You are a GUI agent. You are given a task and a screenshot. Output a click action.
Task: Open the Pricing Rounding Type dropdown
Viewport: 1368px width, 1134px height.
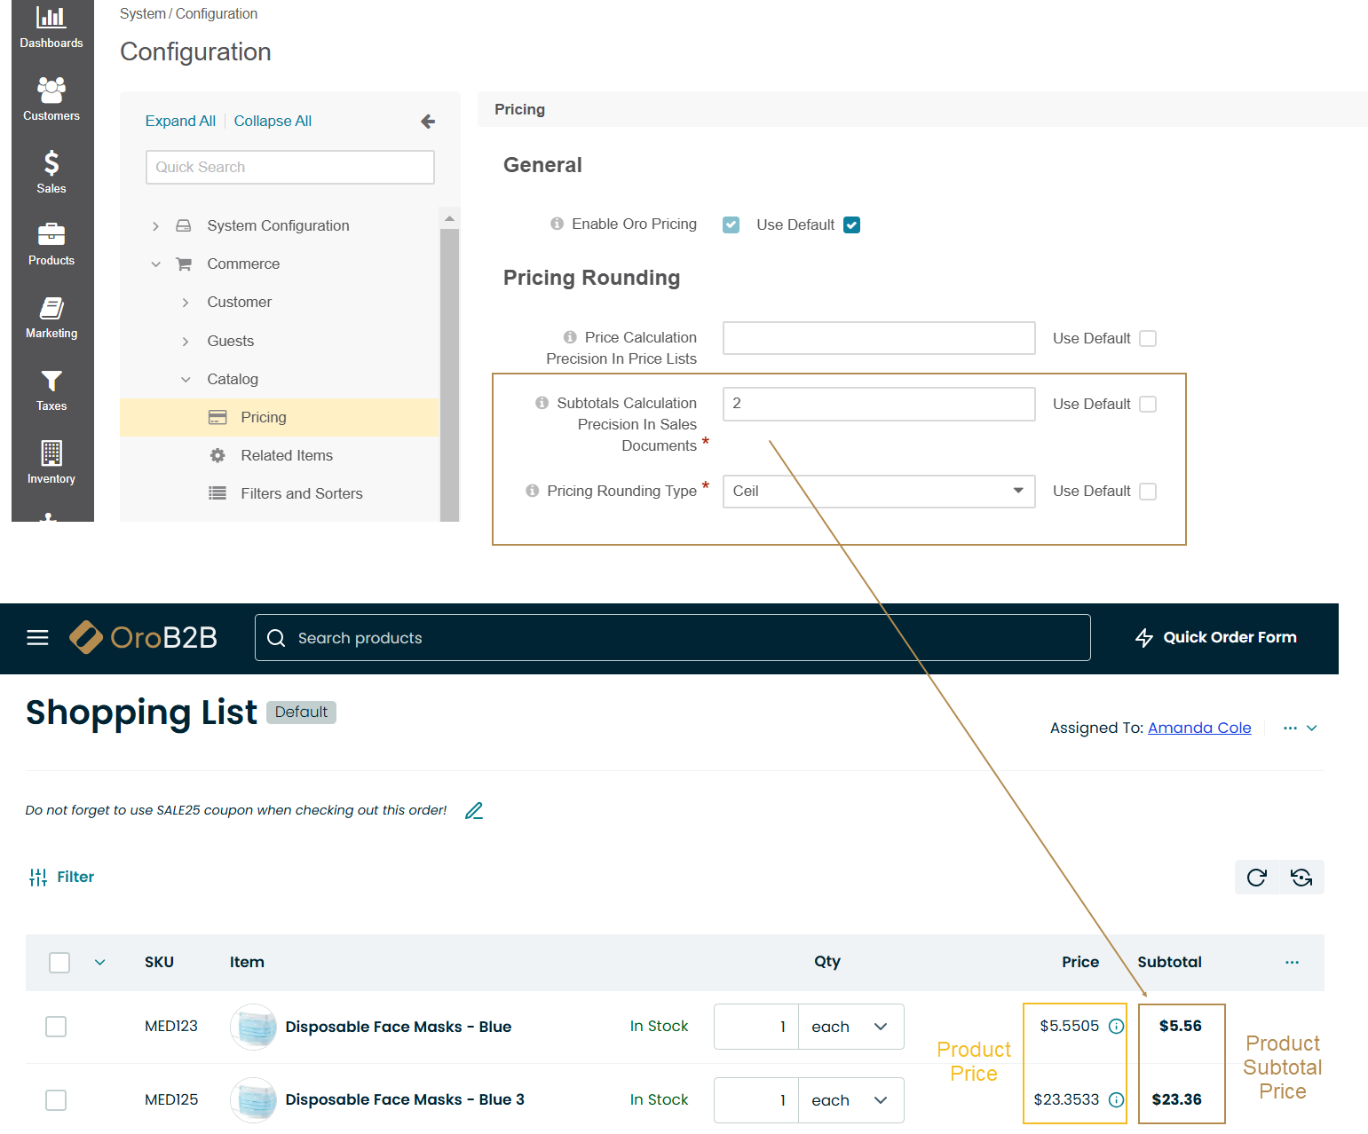point(878,492)
